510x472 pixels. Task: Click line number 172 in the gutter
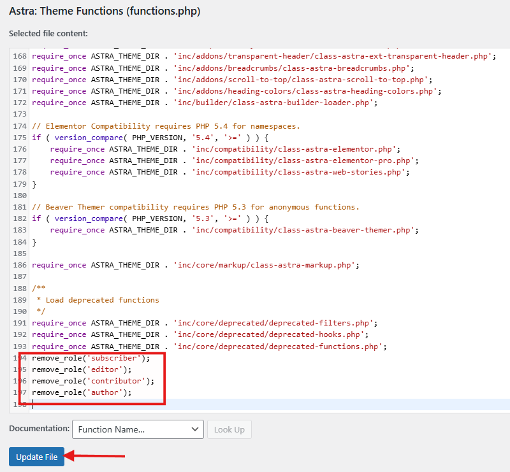[x=19, y=103]
